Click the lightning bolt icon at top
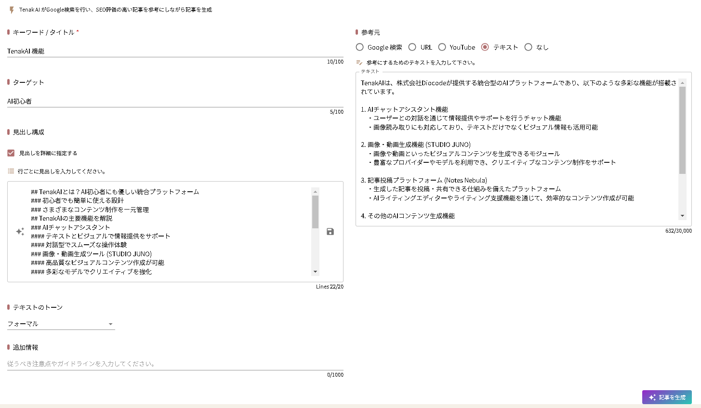This screenshot has width=701, height=408. click(12, 10)
